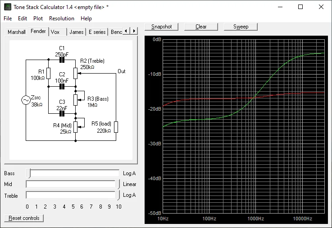
Task: Click the Tone Stack Calculator title bar icon
Action: 8,7
